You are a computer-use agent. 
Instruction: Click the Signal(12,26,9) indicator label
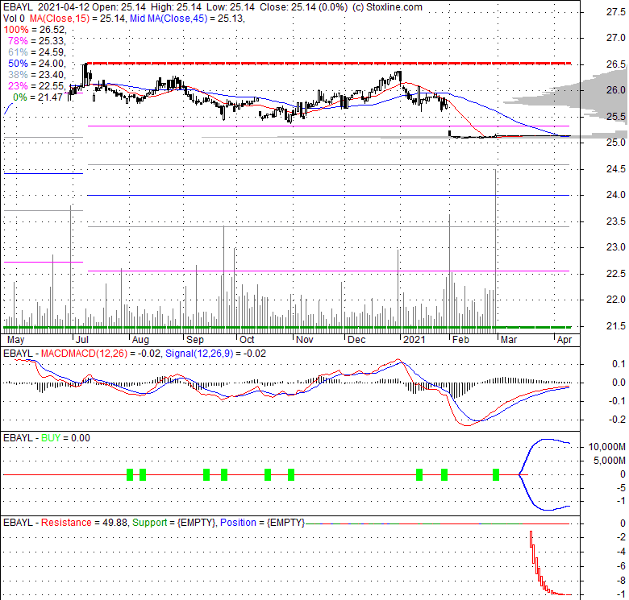(199, 354)
